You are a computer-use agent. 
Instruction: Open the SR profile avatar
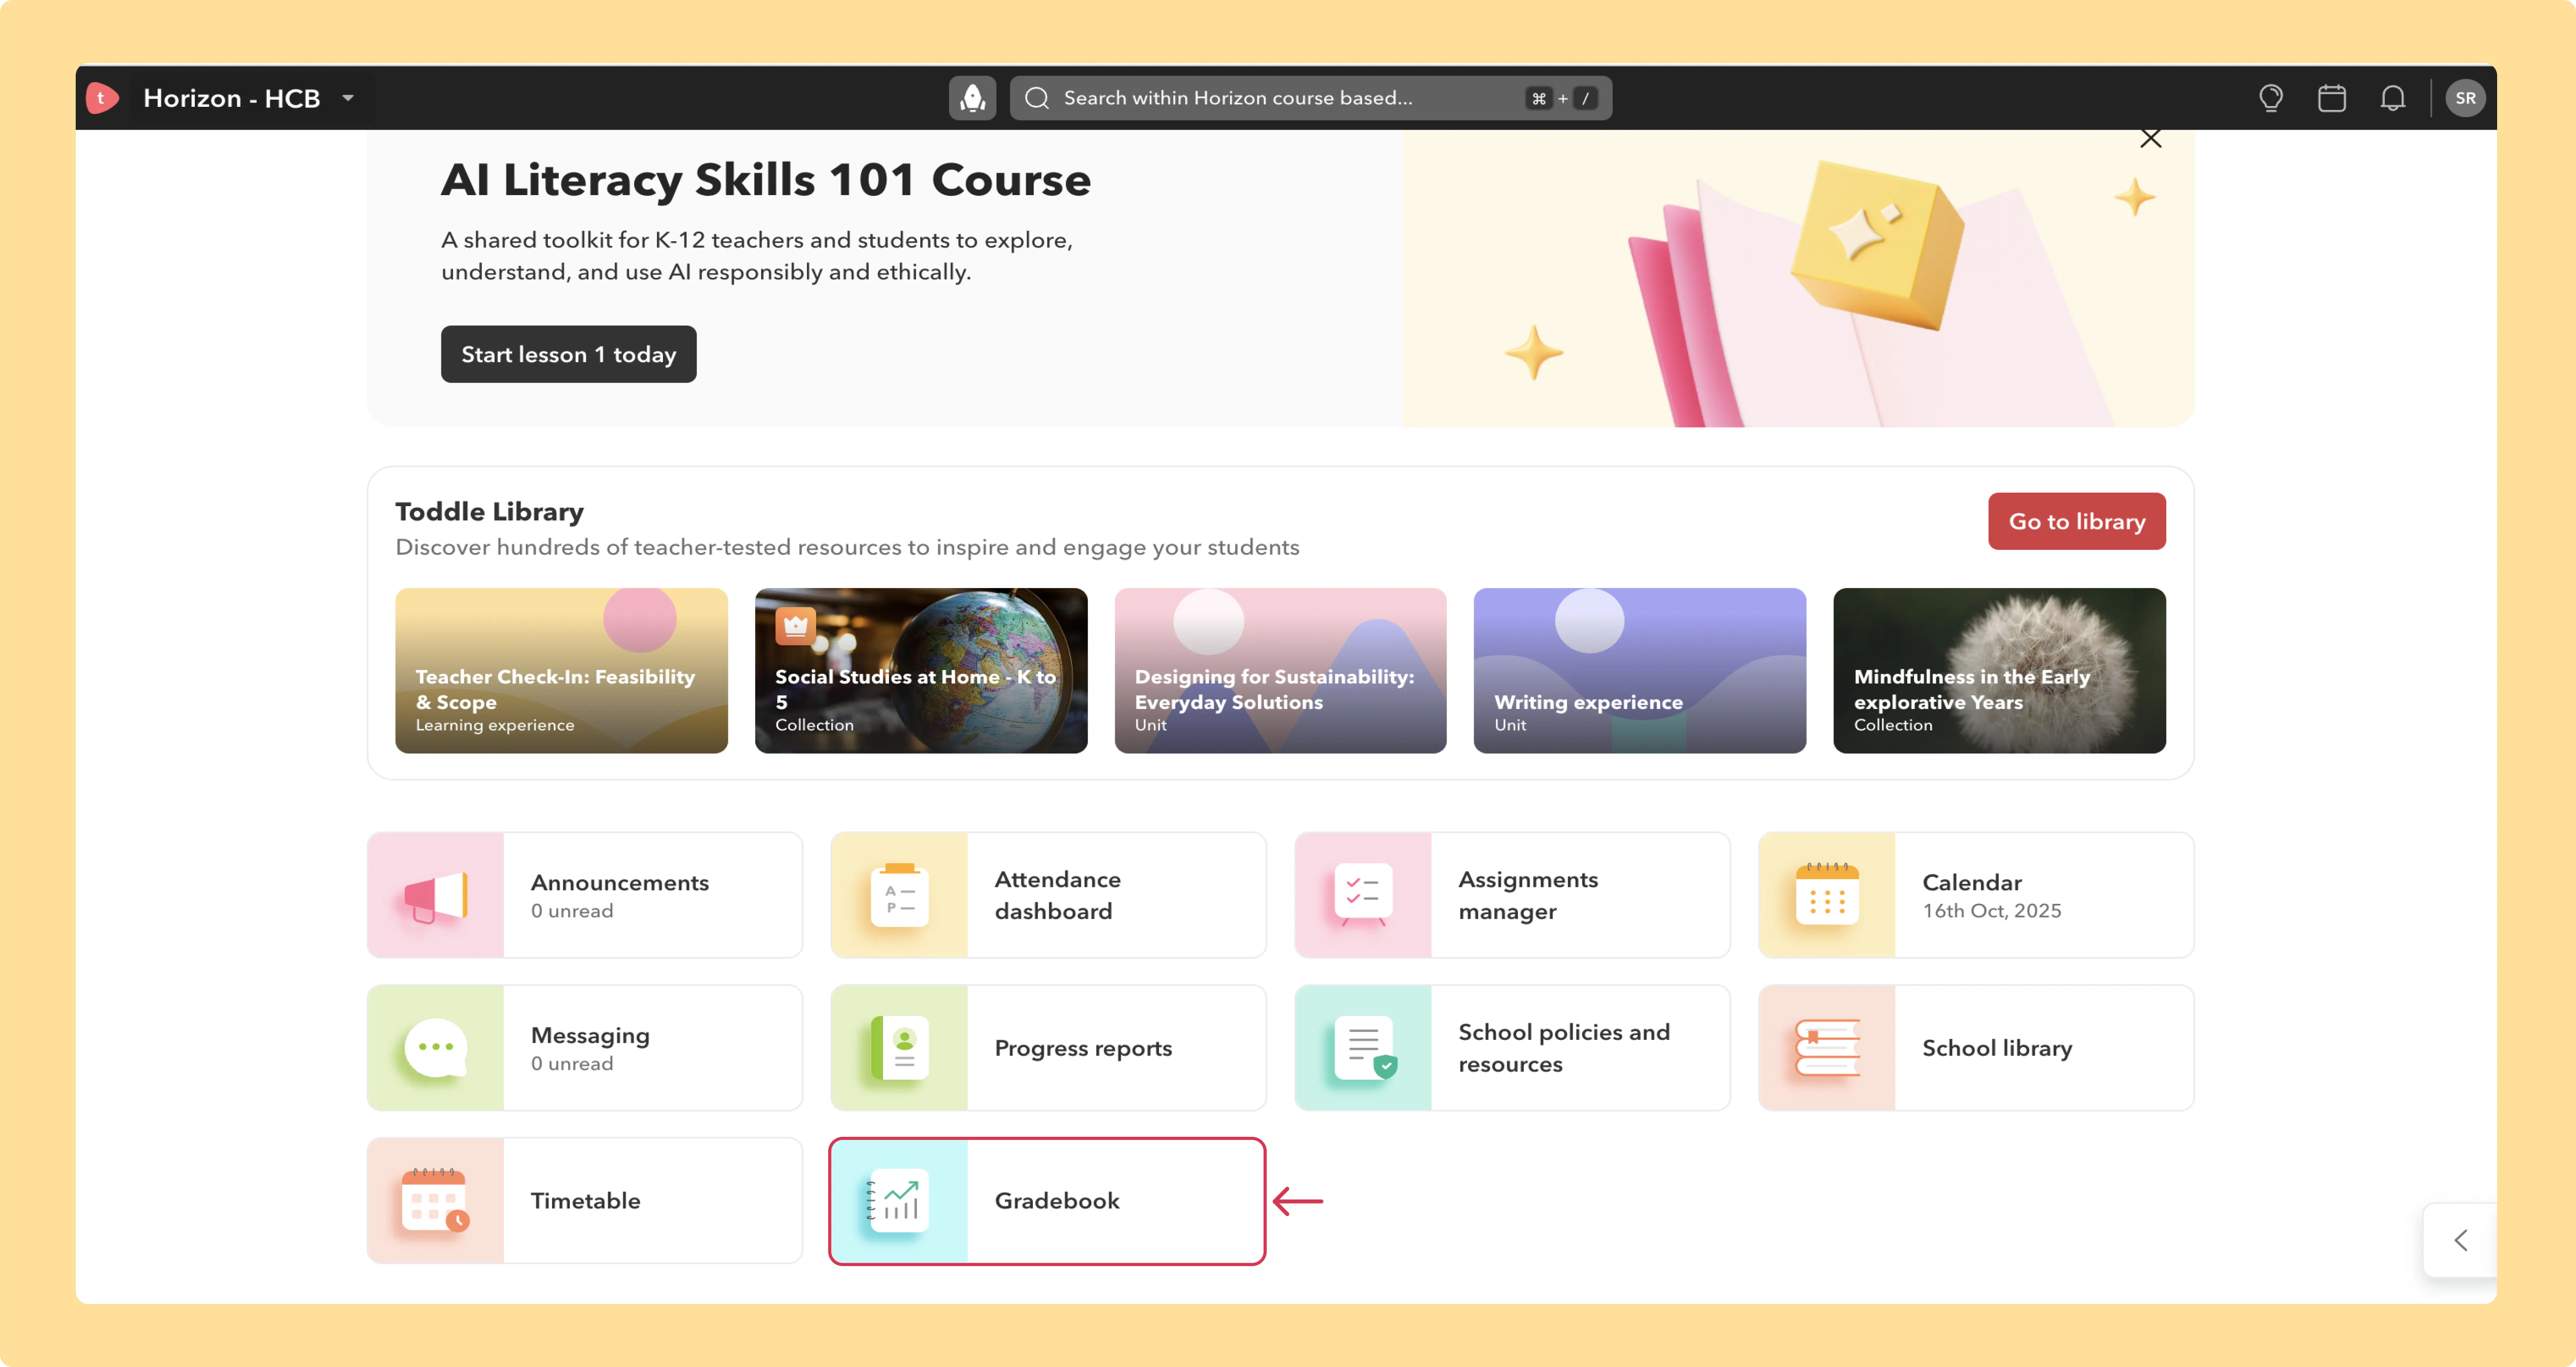coord(2465,98)
